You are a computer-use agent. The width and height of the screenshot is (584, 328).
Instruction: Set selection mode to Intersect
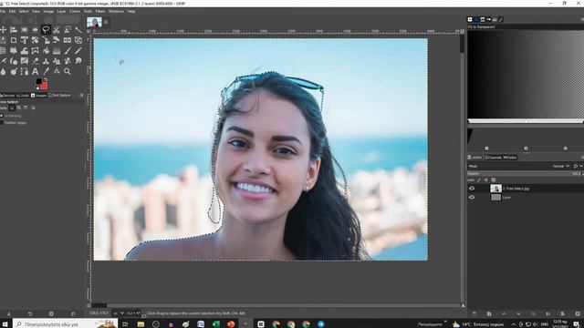33,108
